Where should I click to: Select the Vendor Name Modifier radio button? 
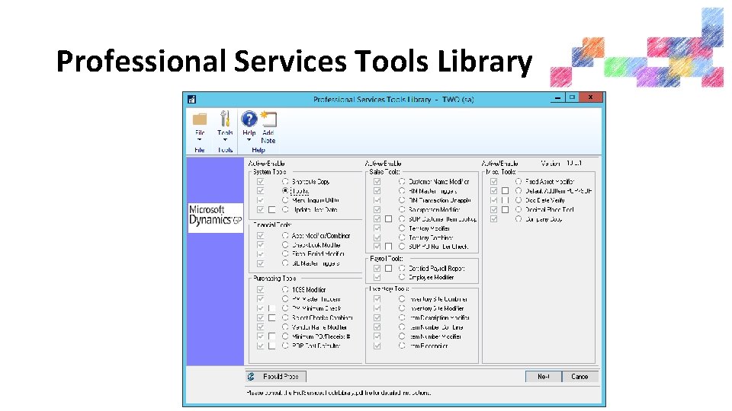(x=285, y=327)
